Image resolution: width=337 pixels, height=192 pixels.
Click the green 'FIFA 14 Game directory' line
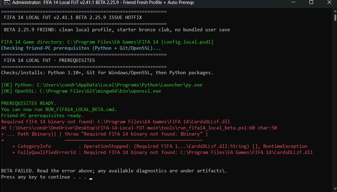(107, 42)
